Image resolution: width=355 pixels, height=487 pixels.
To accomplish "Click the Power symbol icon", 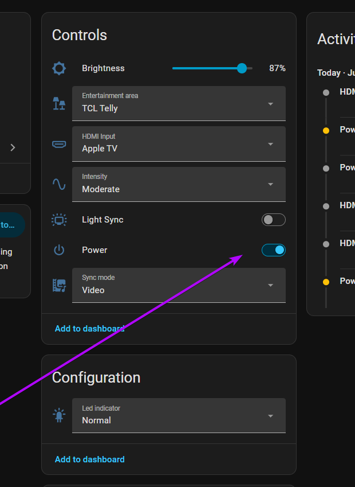I will coord(59,250).
